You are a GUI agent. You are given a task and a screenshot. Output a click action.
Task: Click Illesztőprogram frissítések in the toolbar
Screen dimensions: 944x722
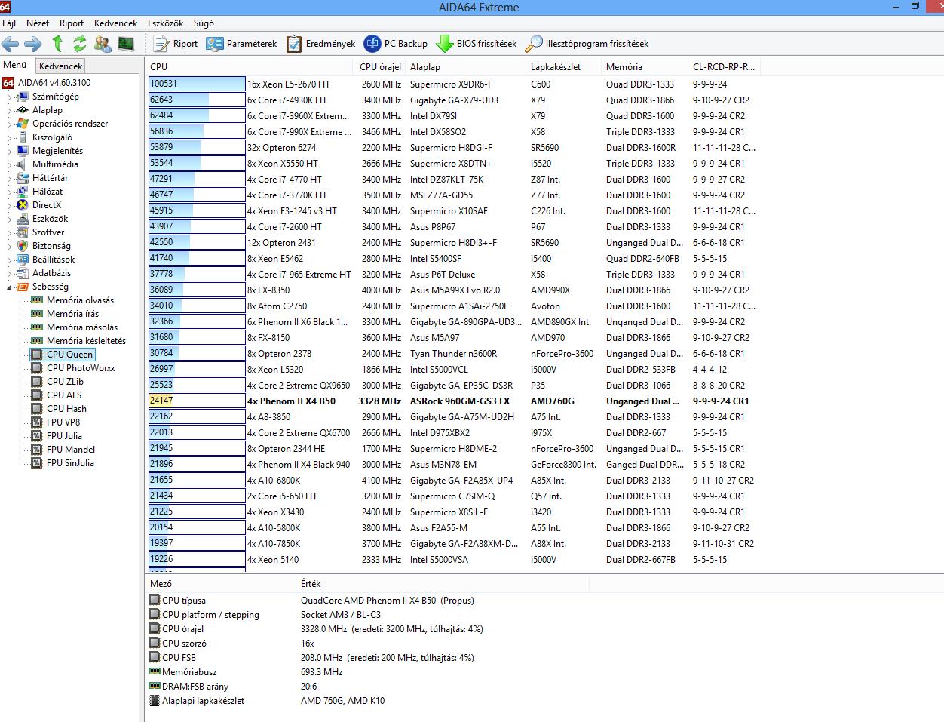587,44
